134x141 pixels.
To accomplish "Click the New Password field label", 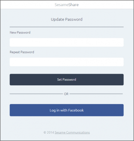I will pos(20,32).
